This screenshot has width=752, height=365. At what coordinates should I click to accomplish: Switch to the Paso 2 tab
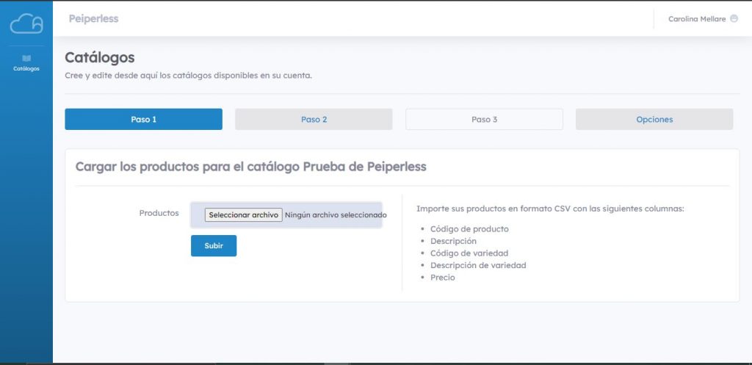click(x=314, y=119)
